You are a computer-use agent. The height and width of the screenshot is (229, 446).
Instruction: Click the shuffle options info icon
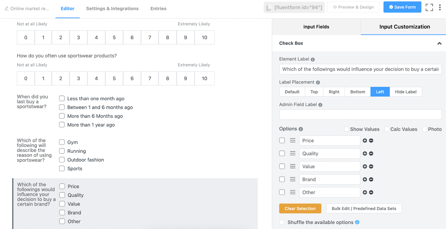coord(357,222)
